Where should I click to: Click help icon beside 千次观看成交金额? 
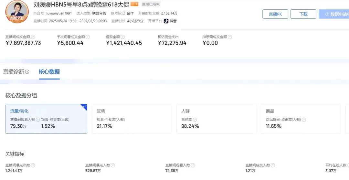tap(87, 37)
